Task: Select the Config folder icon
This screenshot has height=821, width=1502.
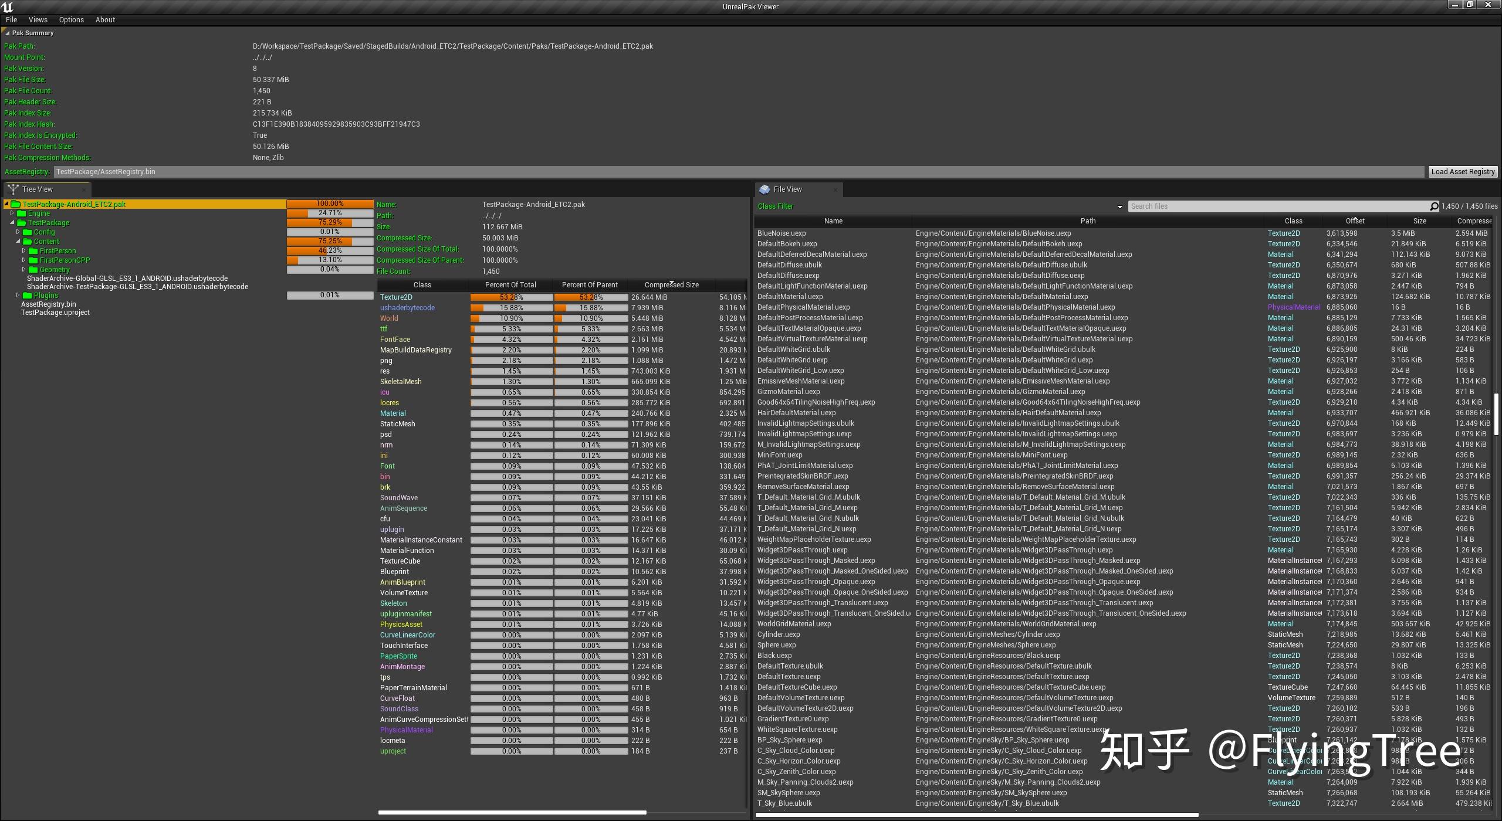Action: 28,232
